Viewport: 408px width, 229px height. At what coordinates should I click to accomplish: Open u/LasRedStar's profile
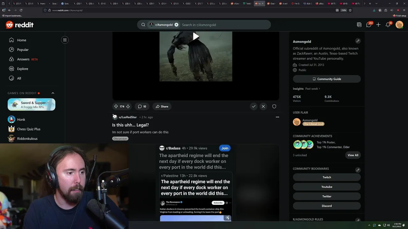tap(127, 117)
